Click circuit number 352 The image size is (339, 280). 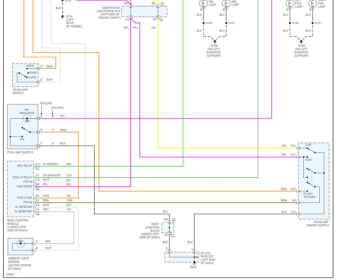[68, 180]
